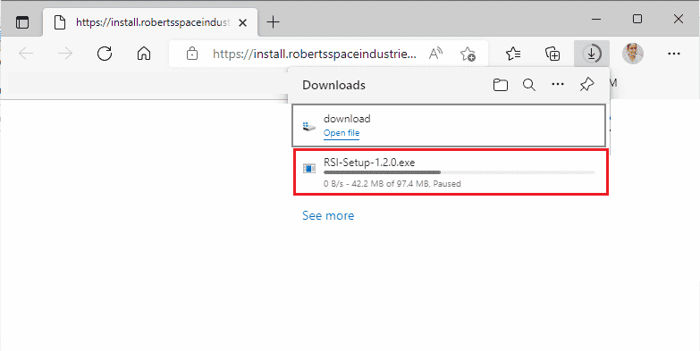Maximize the browser window
The width and height of the screenshot is (700, 351).
click(x=637, y=19)
